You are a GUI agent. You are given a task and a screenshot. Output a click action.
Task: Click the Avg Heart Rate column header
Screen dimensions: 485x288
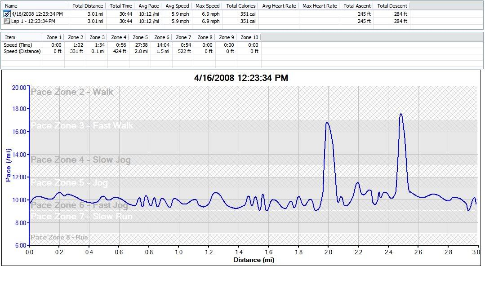pyautogui.click(x=279, y=6)
